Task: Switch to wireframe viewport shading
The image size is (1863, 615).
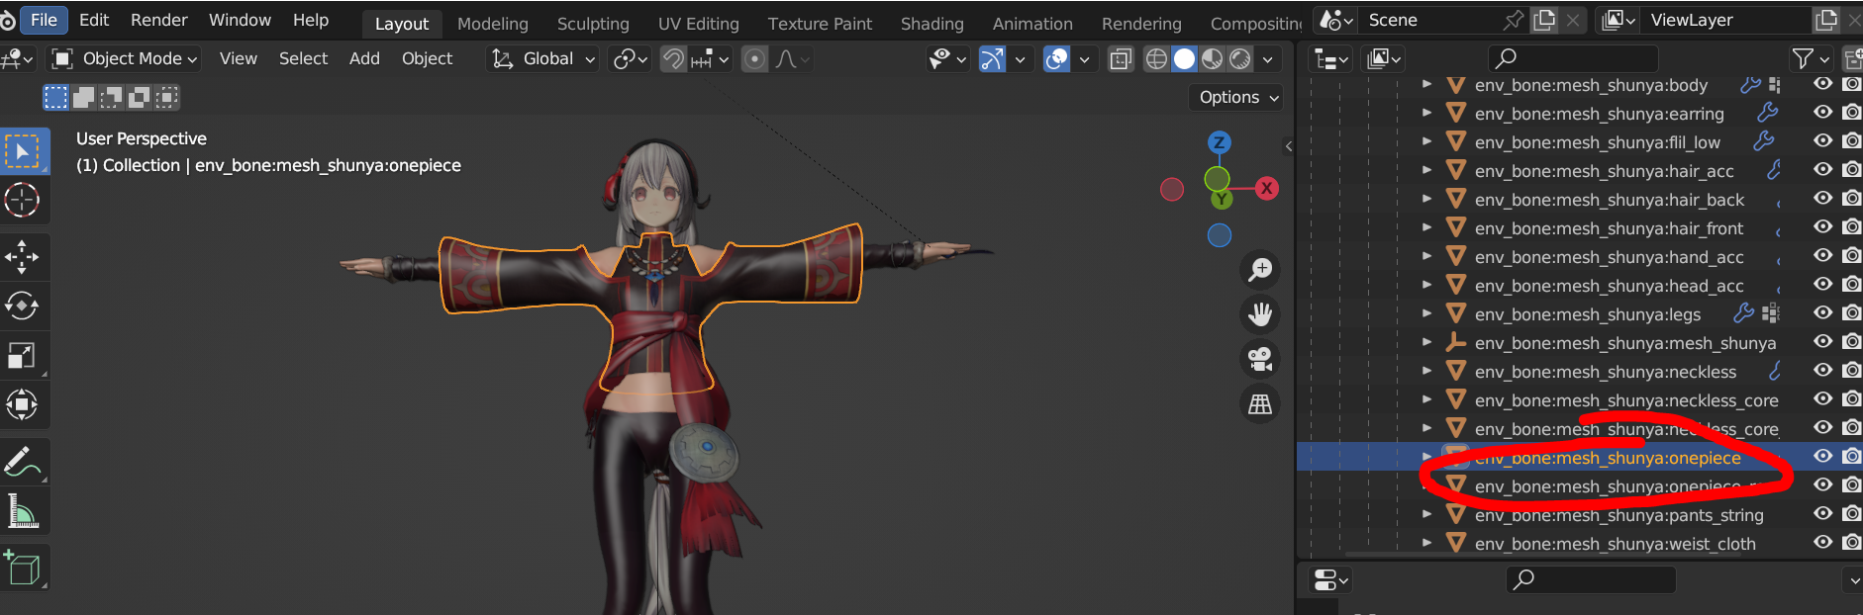Action: pos(1155,59)
